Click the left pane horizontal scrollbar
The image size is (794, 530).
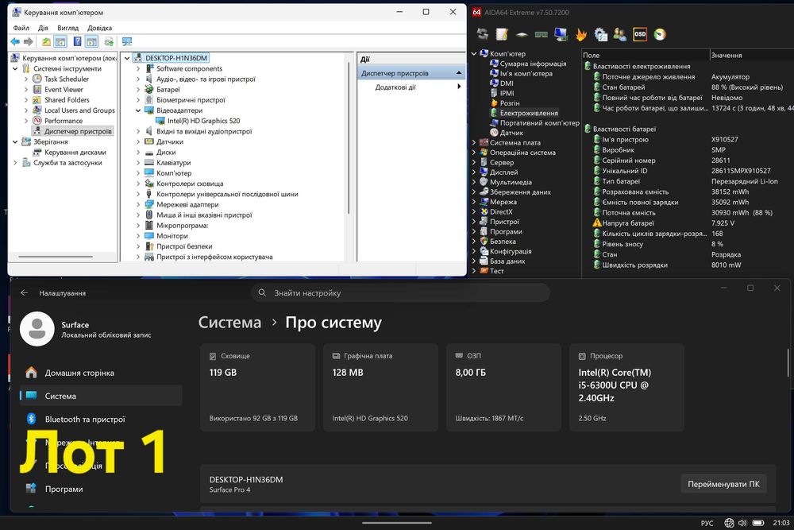click(56, 257)
